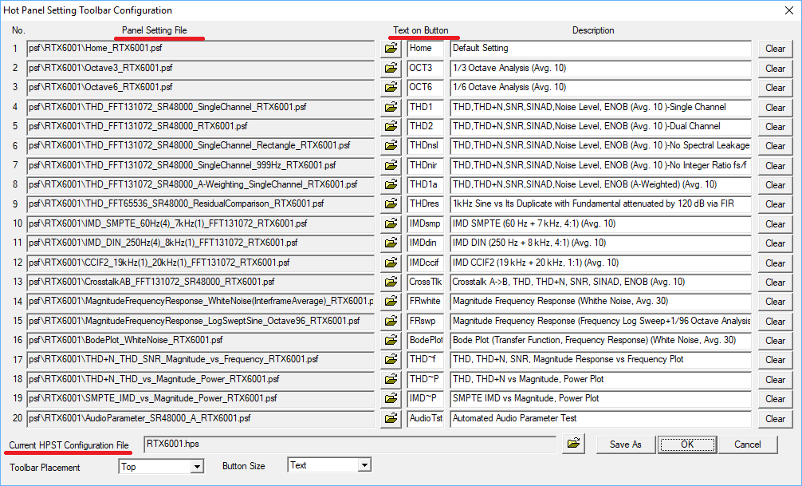The width and height of the screenshot is (802, 486).
Task: Clear row 2 OCT3 entry
Action: 776,69
